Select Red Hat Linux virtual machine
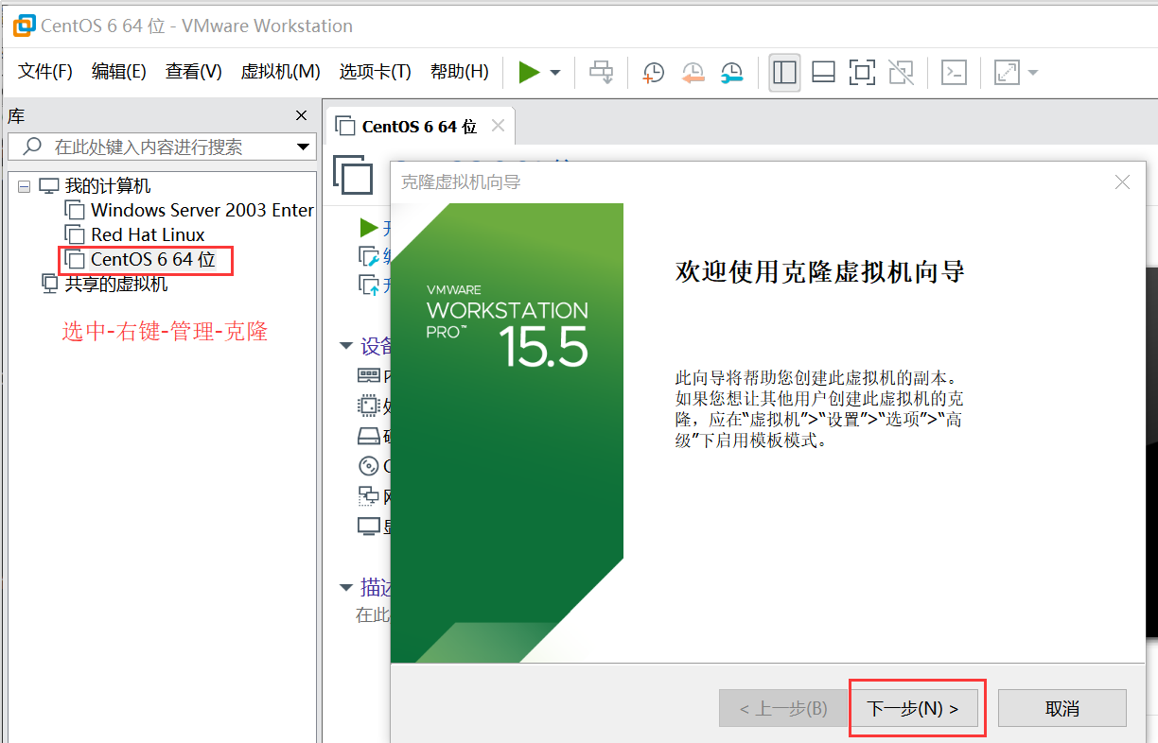This screenshot has height=743, width=1158. pyautogui.click(x=148, y=234)
